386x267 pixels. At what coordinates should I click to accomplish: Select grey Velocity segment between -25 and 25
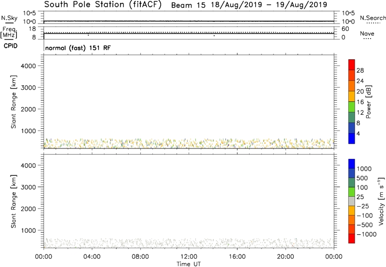tap(352, 201)
